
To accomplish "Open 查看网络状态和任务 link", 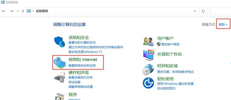I will click(x=82, y=65).
